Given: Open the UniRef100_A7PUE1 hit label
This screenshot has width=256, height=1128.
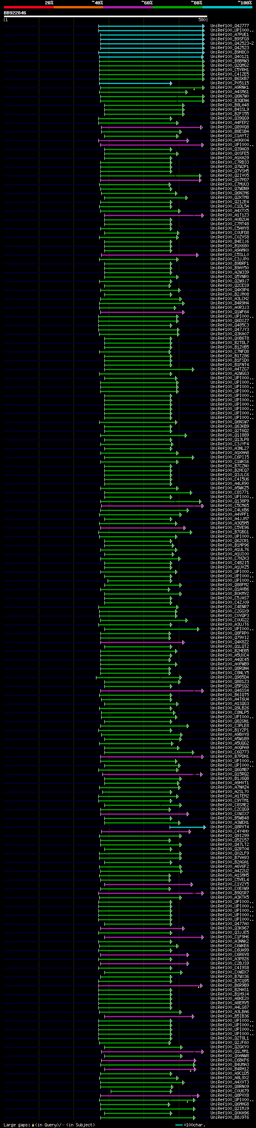Looking at the screenshot, I should point(230,34).
